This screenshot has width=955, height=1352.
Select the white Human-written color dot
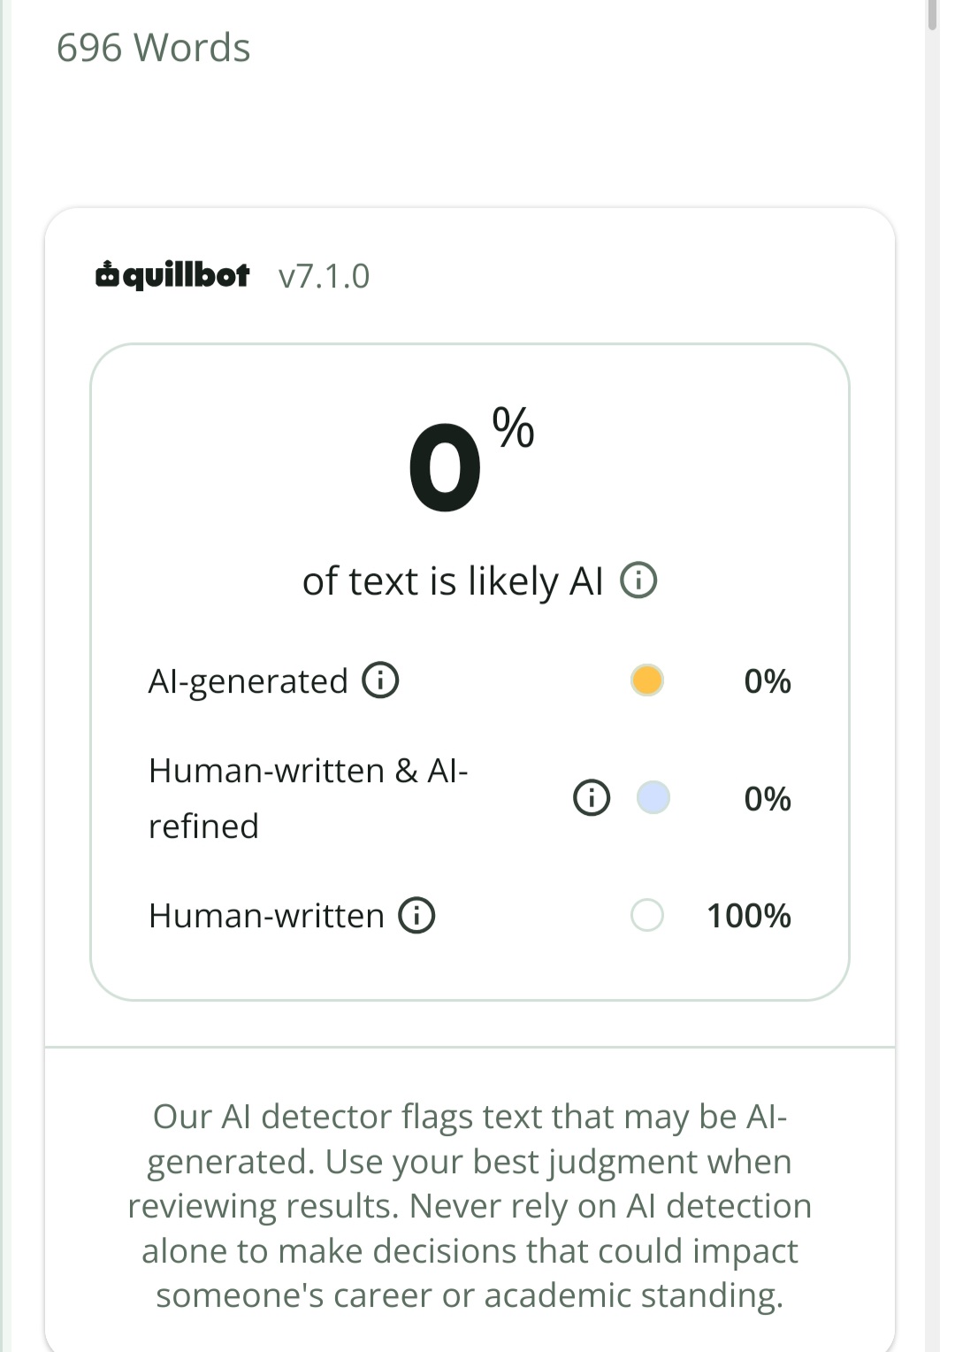click(x=647, y=915)
